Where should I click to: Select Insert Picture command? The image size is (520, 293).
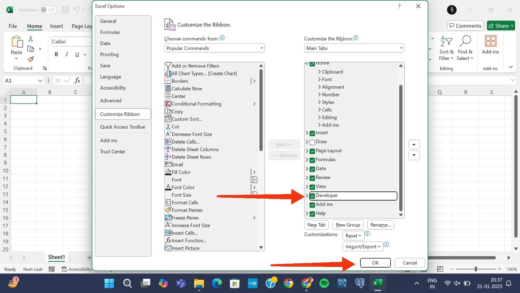pyautogui.click(x=182, y=248)
